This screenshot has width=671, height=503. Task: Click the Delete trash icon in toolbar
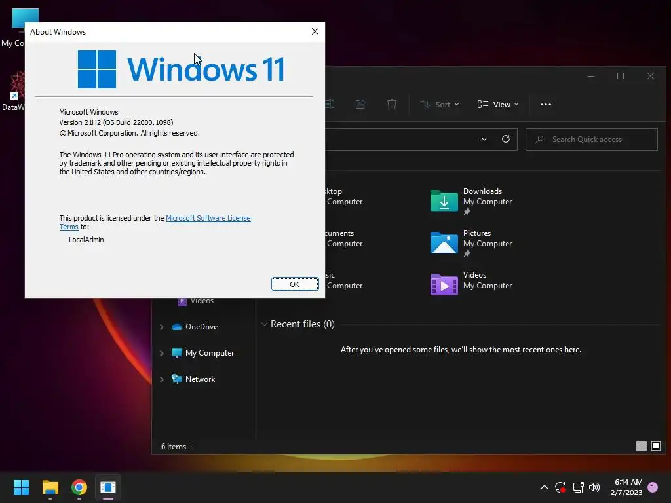tap(392, 104)
